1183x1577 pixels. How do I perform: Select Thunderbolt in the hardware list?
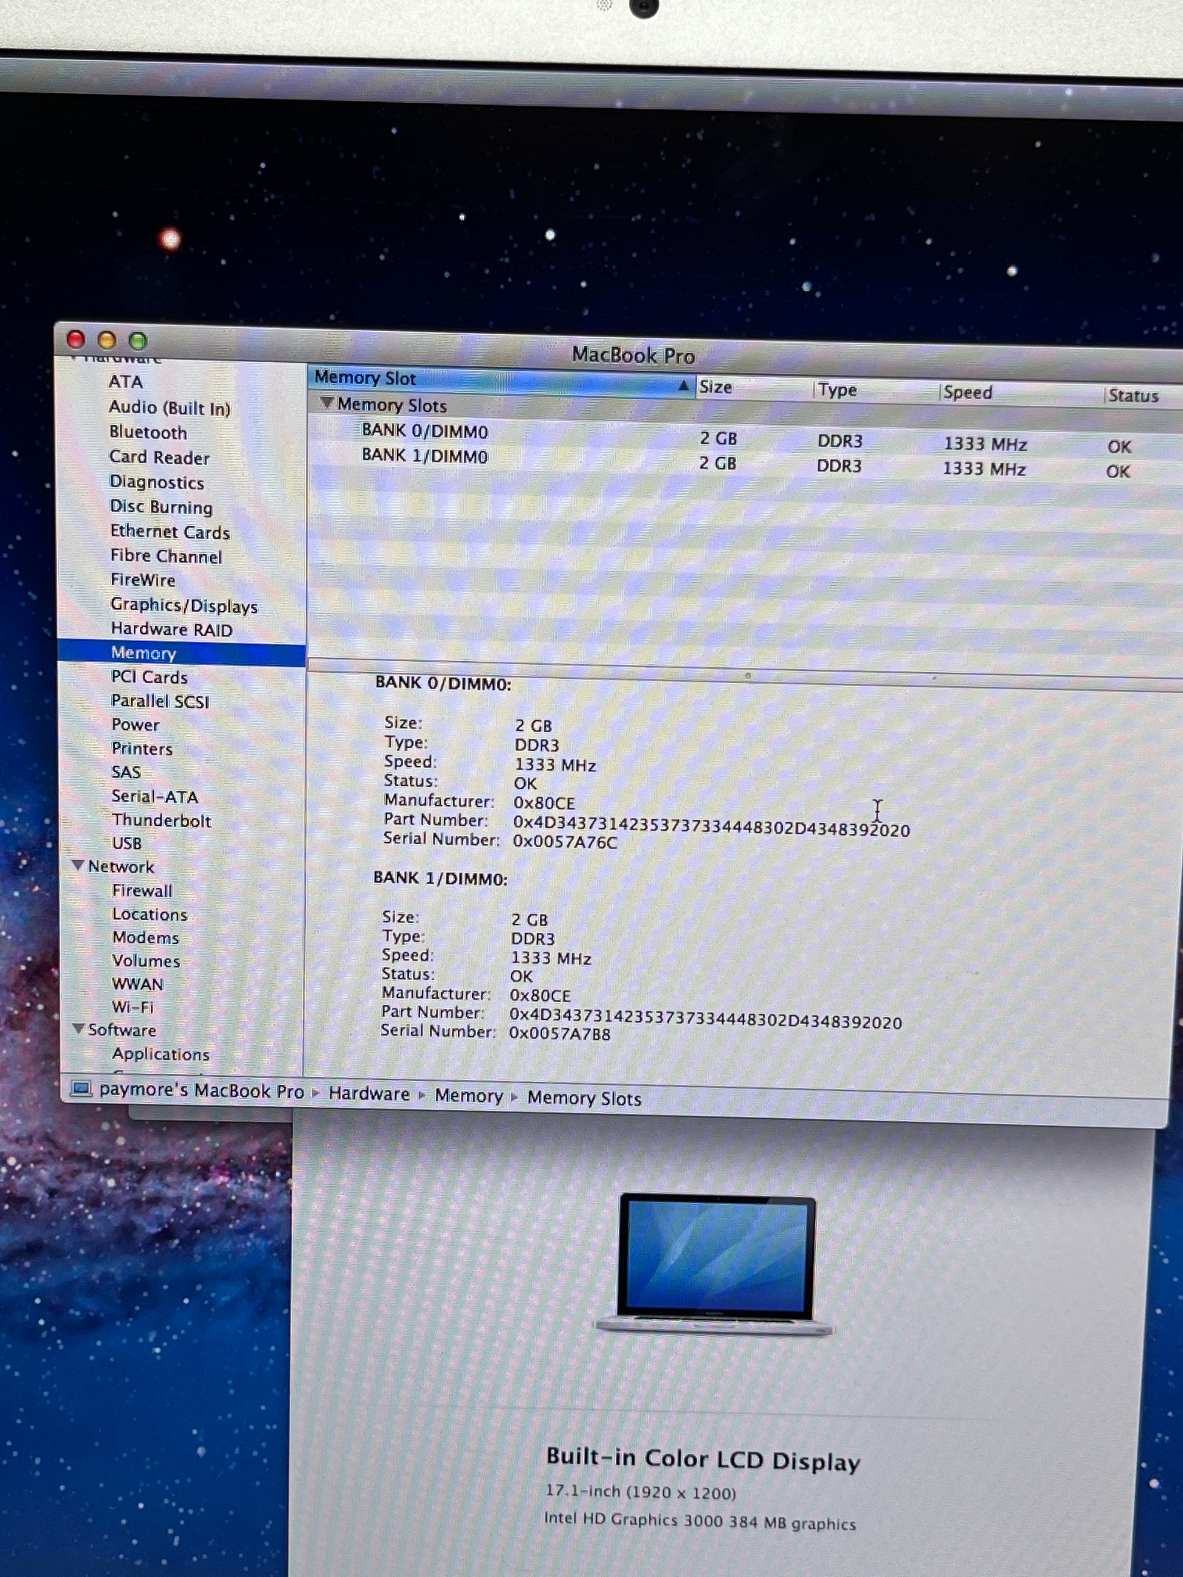pyautogui.click(x=161, y=820)
